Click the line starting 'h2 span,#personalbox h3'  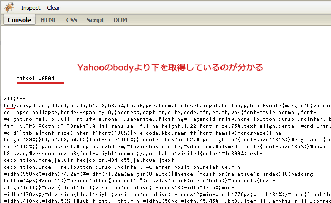[133, 154]
